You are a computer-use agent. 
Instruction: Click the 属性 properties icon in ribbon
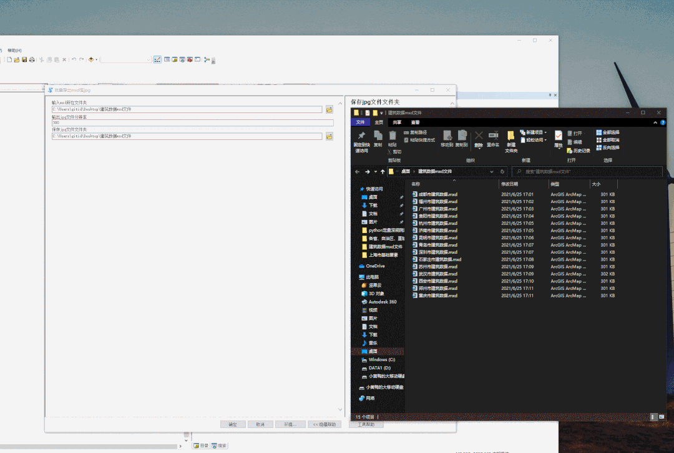click(559, 136)
